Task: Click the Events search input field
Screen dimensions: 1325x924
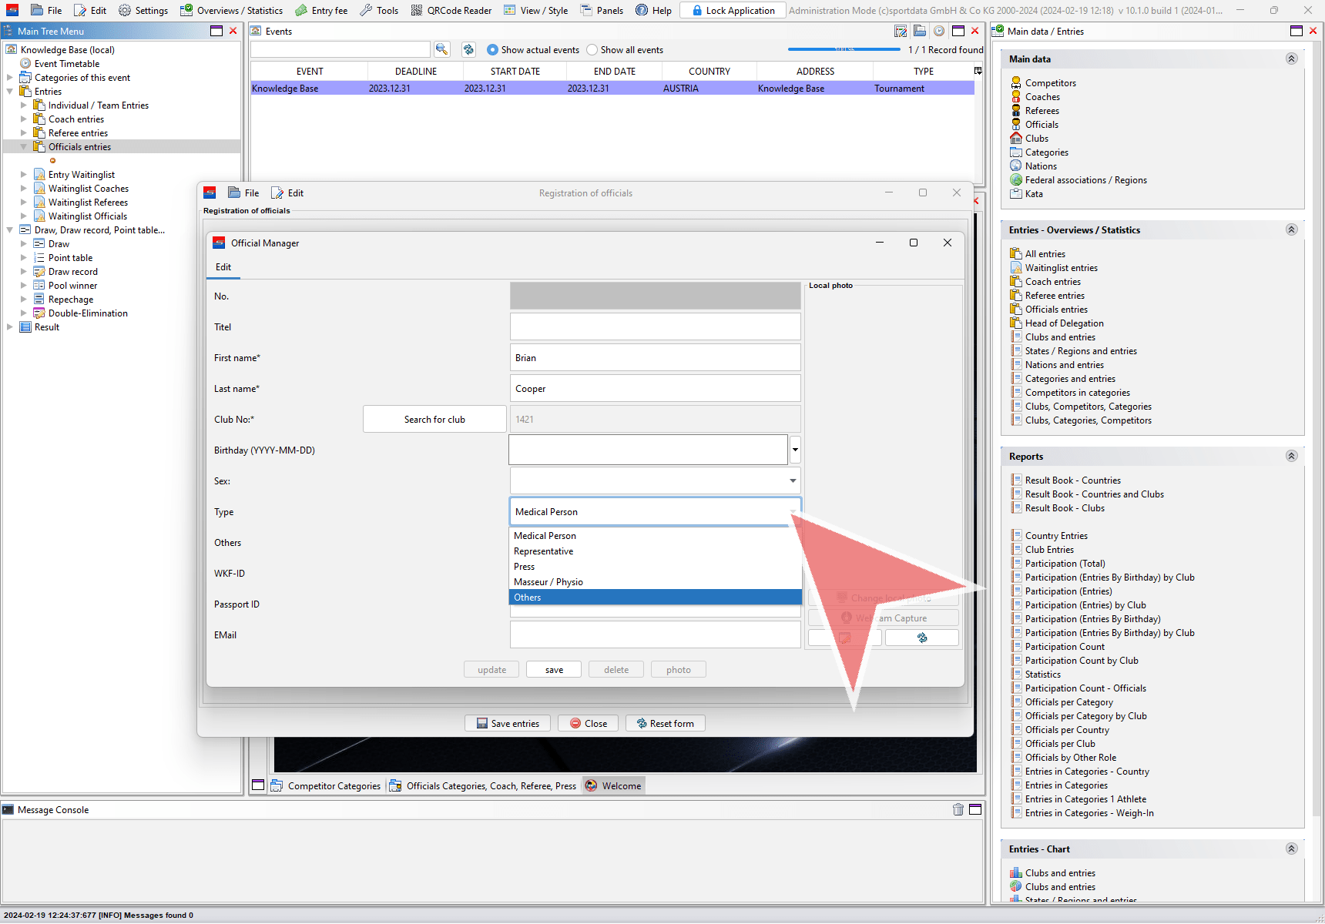Action: pyautogui.click(x=340, y=49)
